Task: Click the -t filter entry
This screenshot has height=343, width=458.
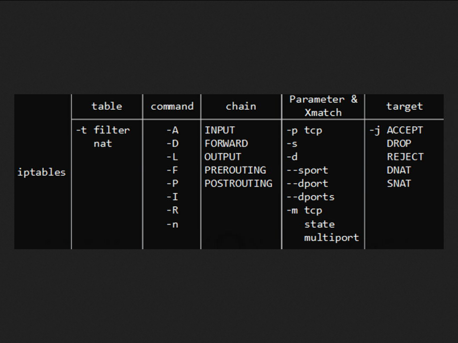Action: tap(103, 130)
